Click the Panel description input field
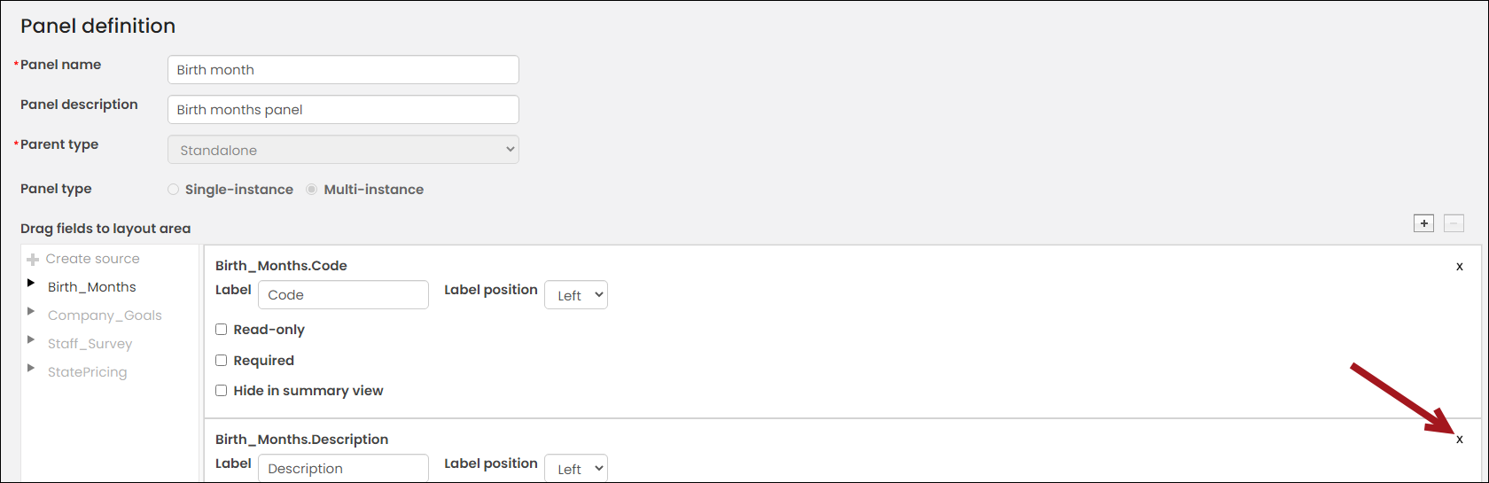 coord(343,110)
